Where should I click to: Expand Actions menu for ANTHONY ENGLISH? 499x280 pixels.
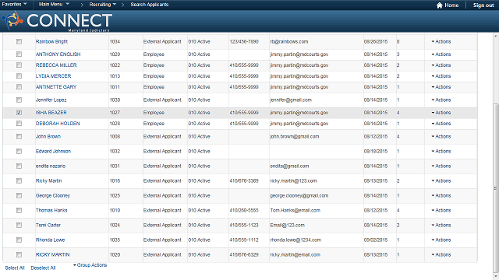pos(441,54)
